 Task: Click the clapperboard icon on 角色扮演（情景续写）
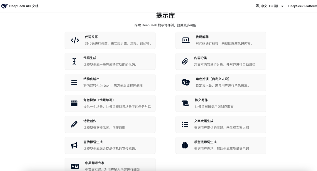click(x=74, y=103)
